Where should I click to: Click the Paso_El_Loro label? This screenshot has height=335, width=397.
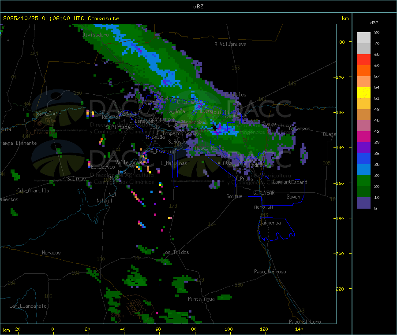(305, 322)
